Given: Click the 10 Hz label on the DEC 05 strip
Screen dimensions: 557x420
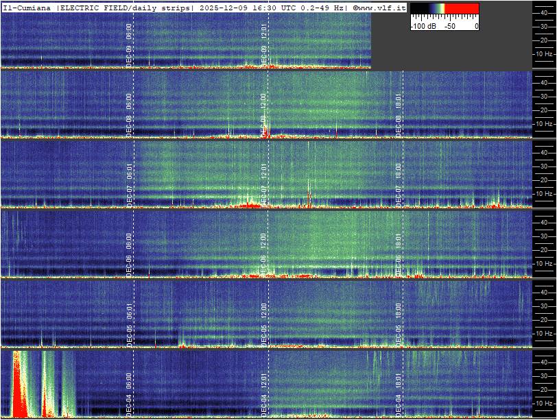Looking at the screenshot, I should (x=544, y=334).
